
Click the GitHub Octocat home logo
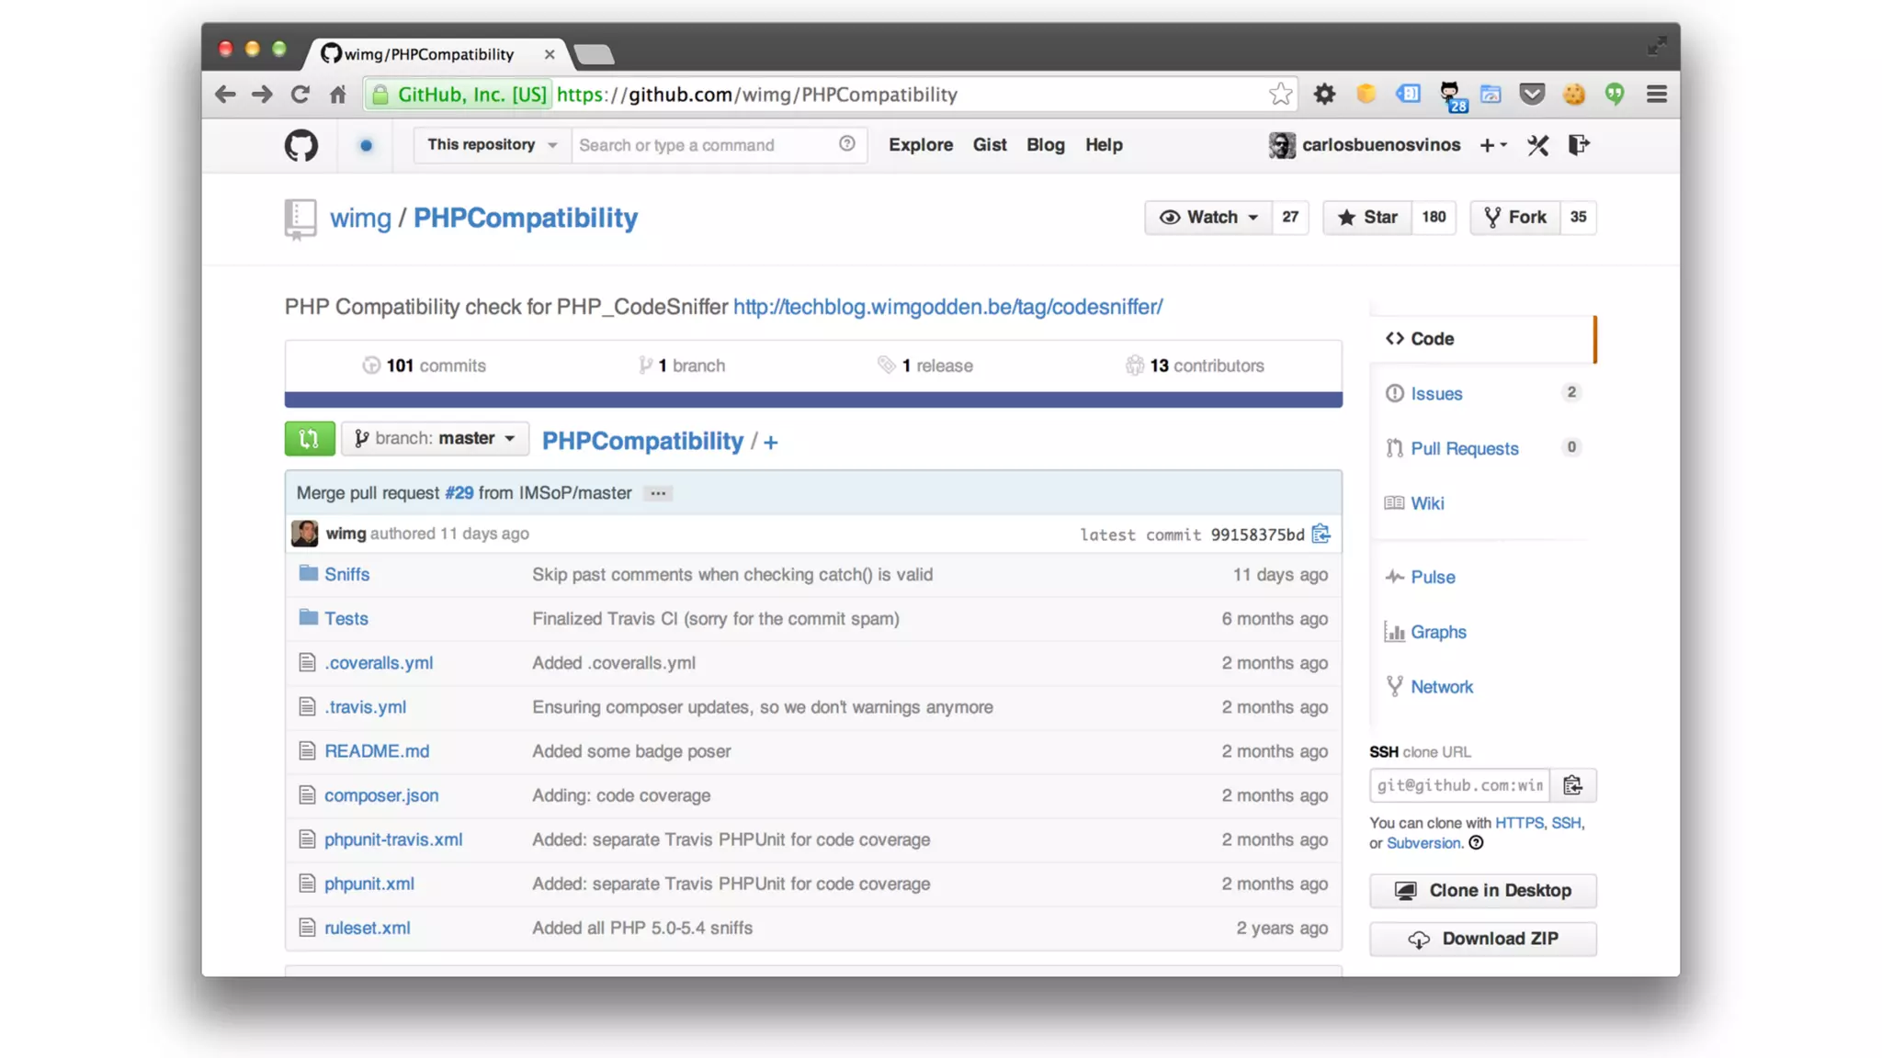300,145
